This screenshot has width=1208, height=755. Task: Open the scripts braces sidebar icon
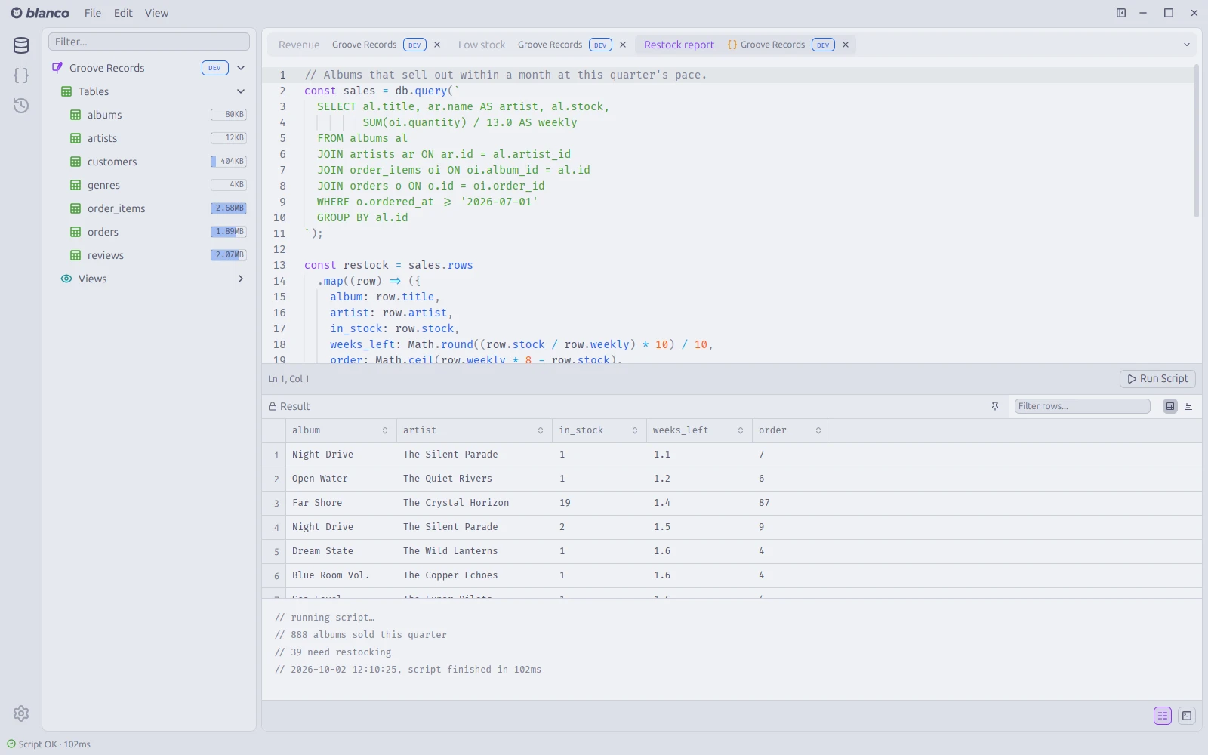coord(21,75)
